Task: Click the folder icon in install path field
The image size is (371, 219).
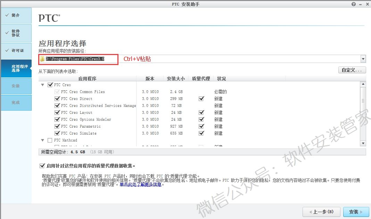Action: (x=42, y=59)
